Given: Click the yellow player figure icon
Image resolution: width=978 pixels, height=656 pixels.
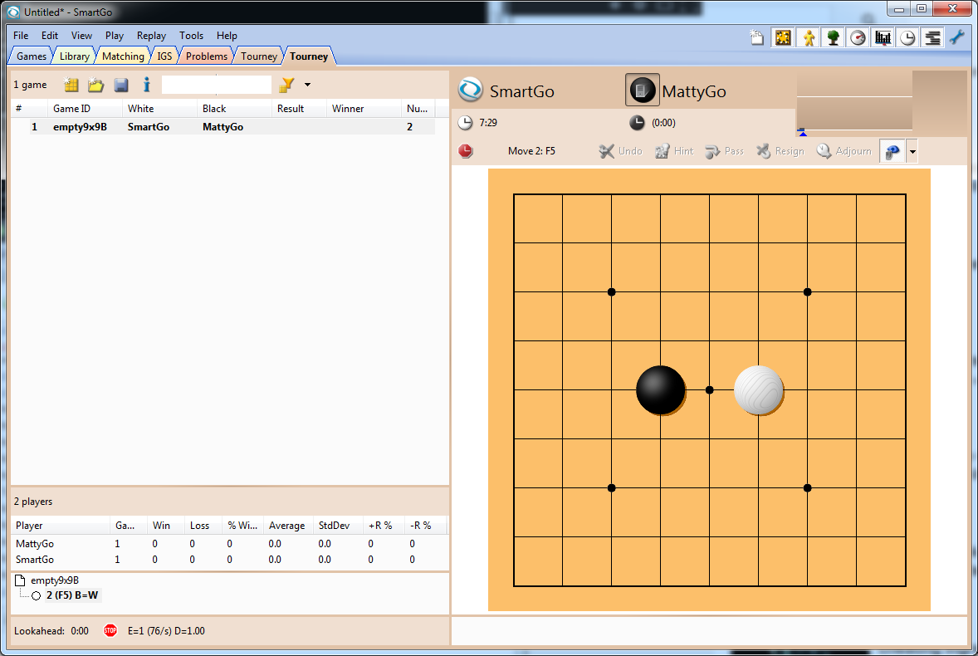Looking at the screenshot, I should coord(809,38).
